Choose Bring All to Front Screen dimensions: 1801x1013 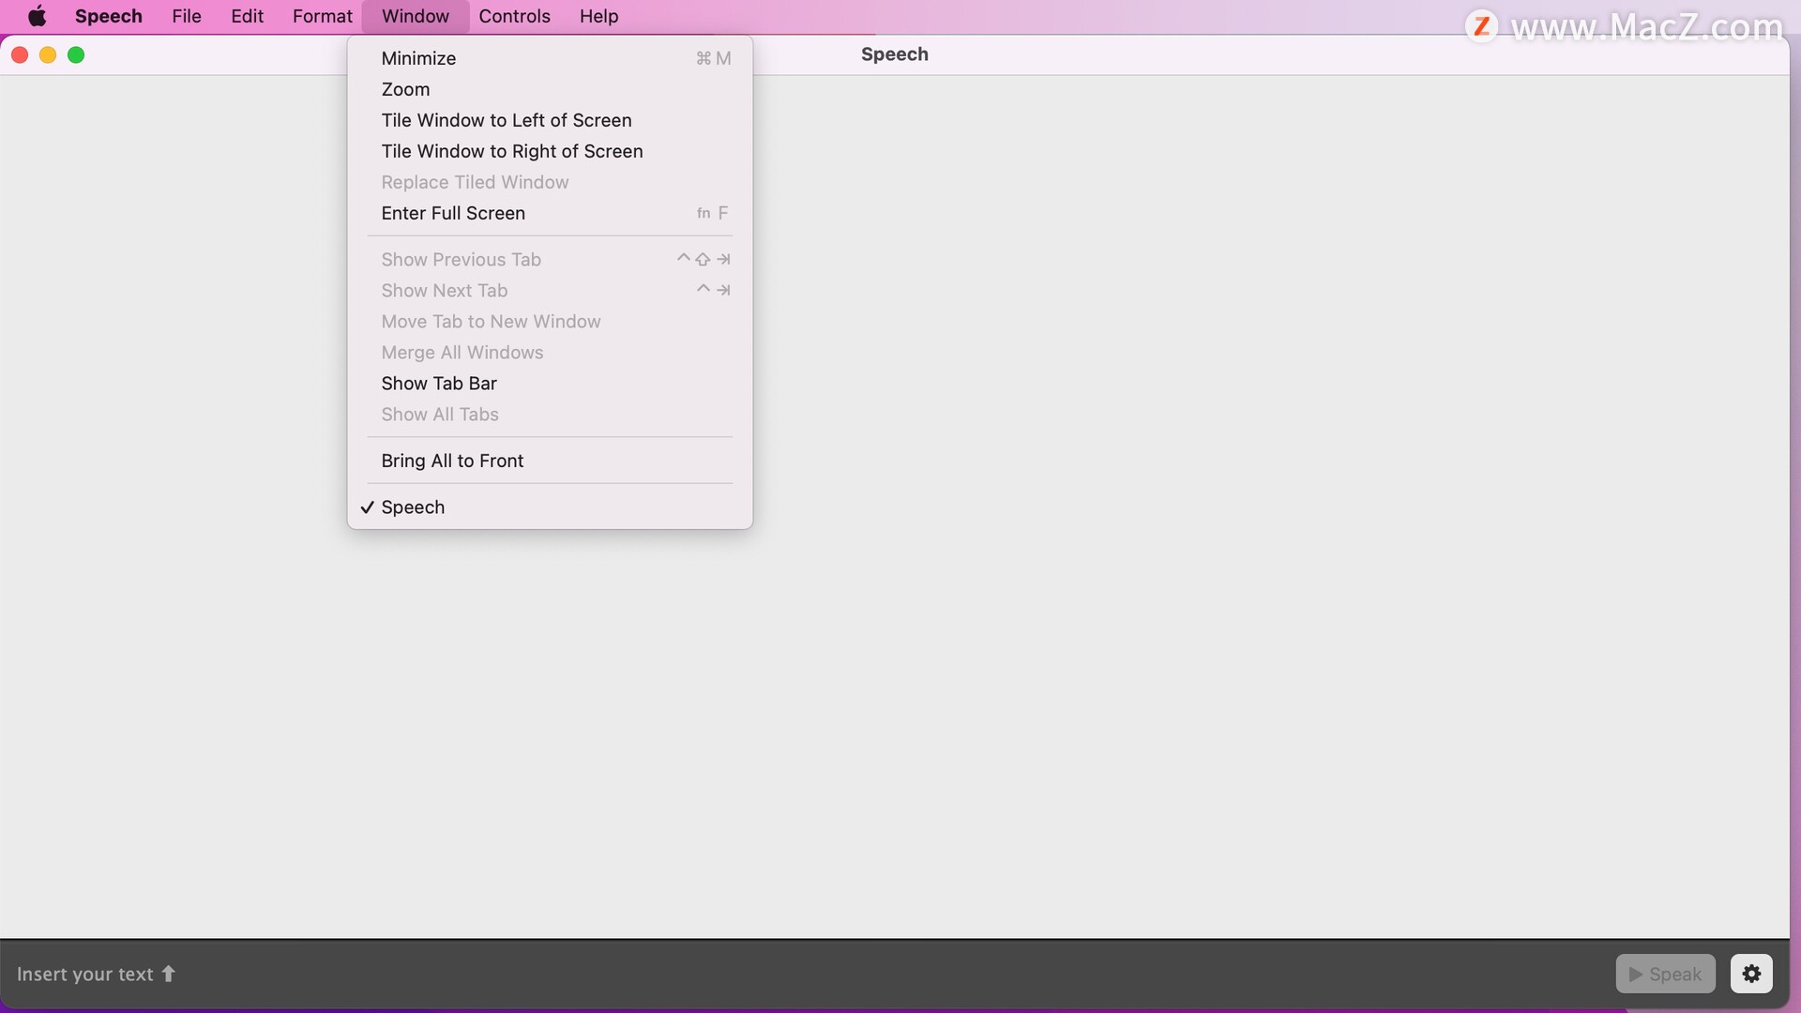550,461
